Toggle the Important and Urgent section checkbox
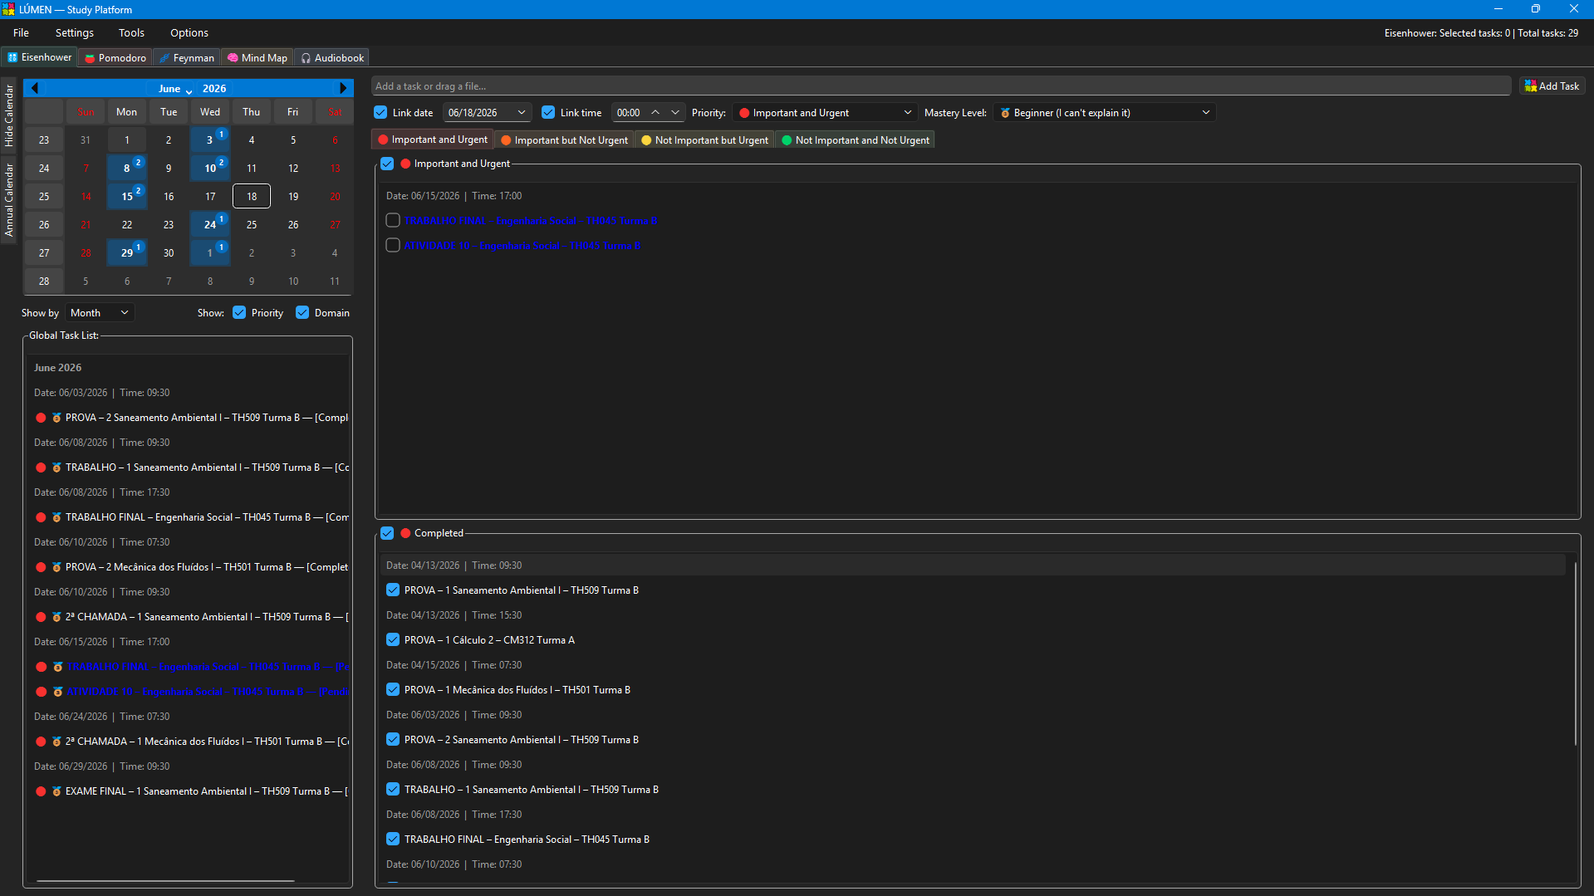1594x896 pixels. click(x=387, y=164)
